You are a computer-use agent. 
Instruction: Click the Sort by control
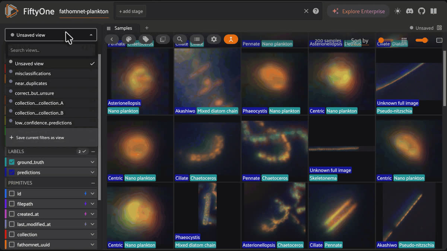[359, 41]
